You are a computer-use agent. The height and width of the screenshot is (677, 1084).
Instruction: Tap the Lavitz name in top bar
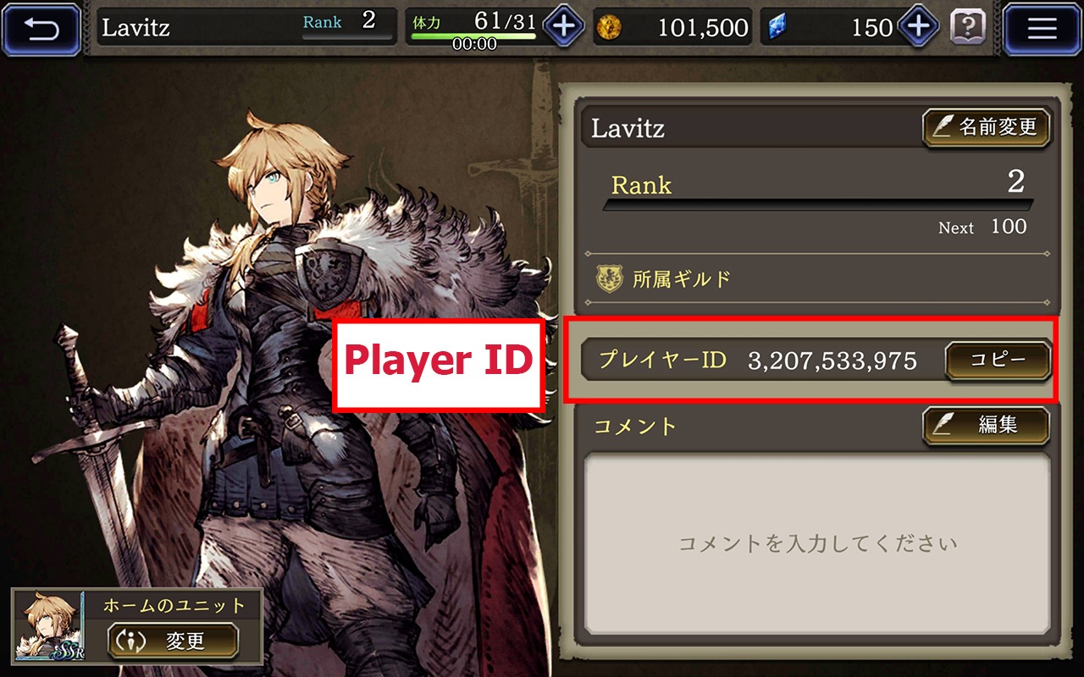(x=135, y=27)
